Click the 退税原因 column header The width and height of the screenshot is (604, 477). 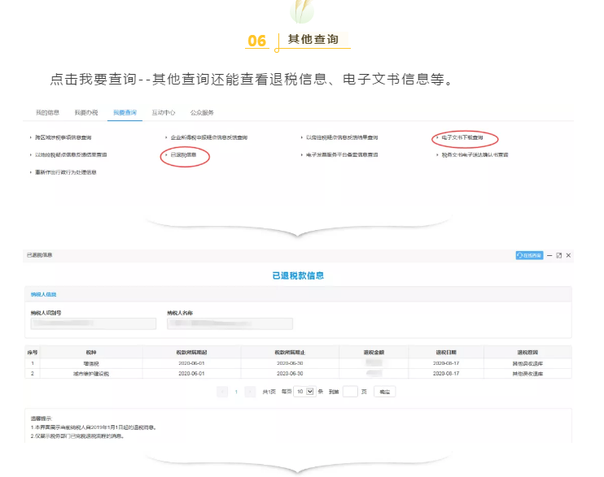527,352
